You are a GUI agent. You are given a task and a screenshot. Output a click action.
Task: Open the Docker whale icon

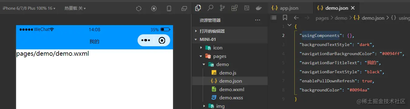coord(259,8)
